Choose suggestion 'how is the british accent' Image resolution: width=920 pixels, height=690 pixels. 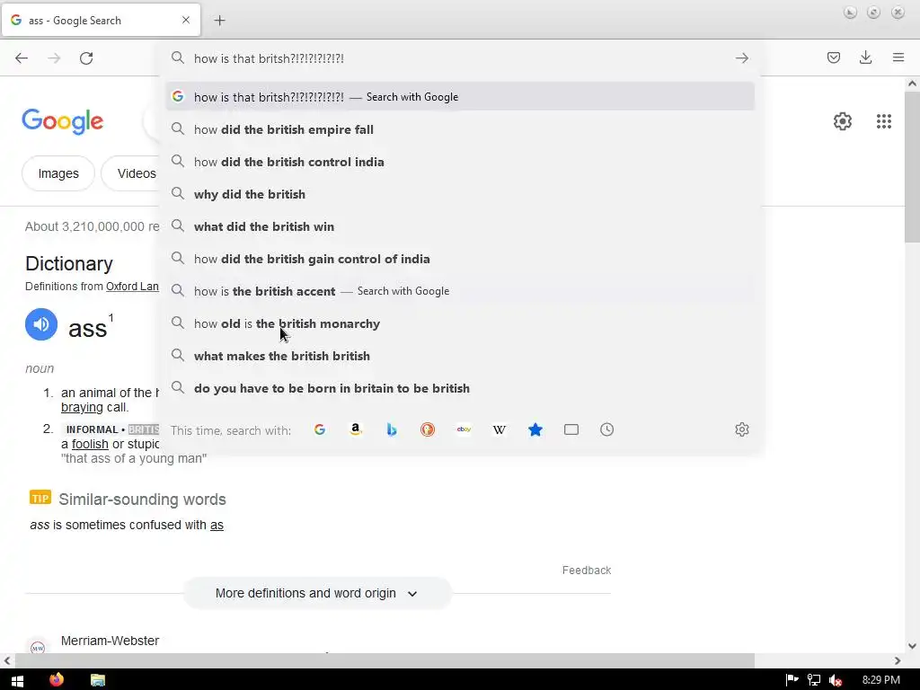coord(460,291)
